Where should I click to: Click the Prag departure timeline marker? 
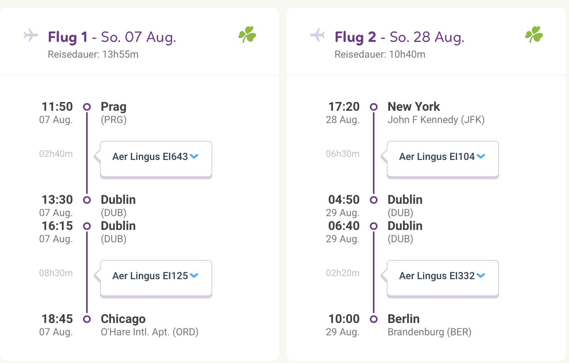point(87,107)
